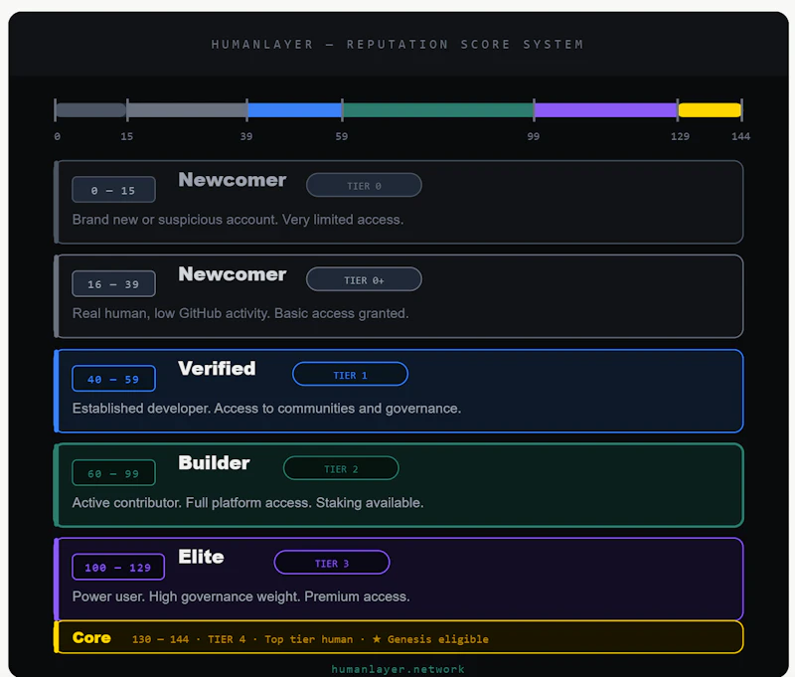Click the "Genesis eligible" star text

coord(430,639)
